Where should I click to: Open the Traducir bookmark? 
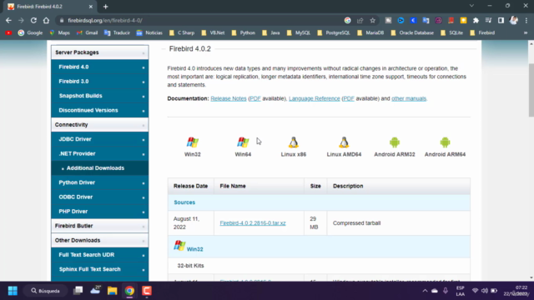tap(117, 32)
